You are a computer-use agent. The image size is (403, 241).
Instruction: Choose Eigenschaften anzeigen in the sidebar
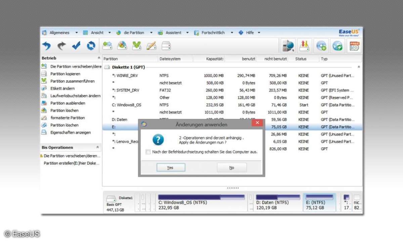(x=71, y=133)
